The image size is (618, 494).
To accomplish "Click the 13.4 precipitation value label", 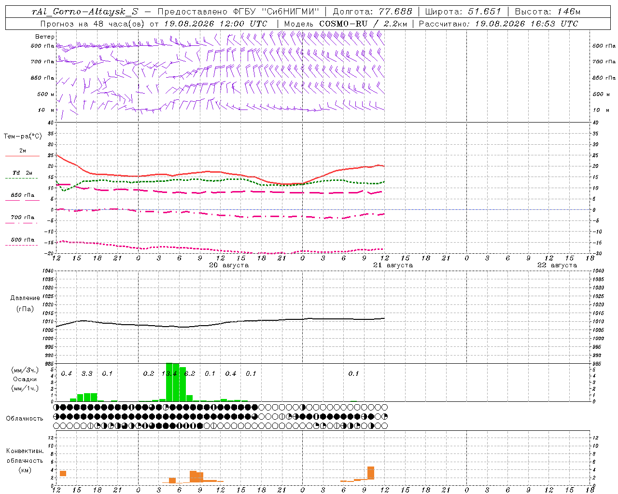I will pyautogui.click(x=169, y=373).
